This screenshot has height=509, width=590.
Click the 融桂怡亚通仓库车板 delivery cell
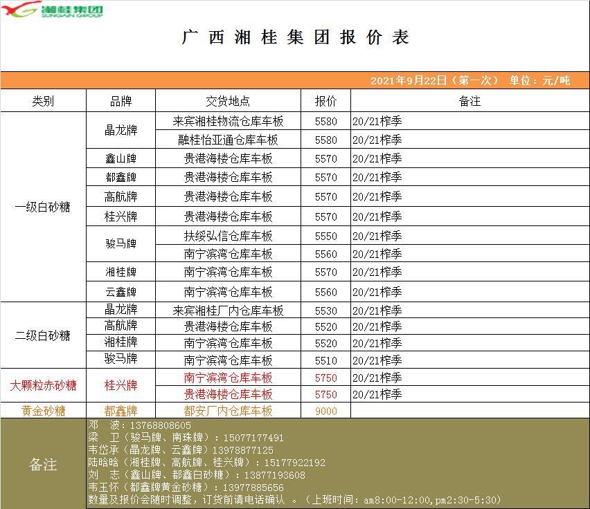click(x=228, y=140)
